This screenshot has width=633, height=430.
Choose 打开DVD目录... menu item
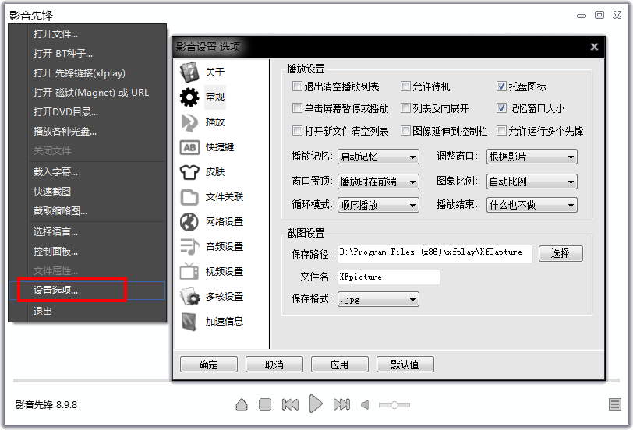(87, 111)
